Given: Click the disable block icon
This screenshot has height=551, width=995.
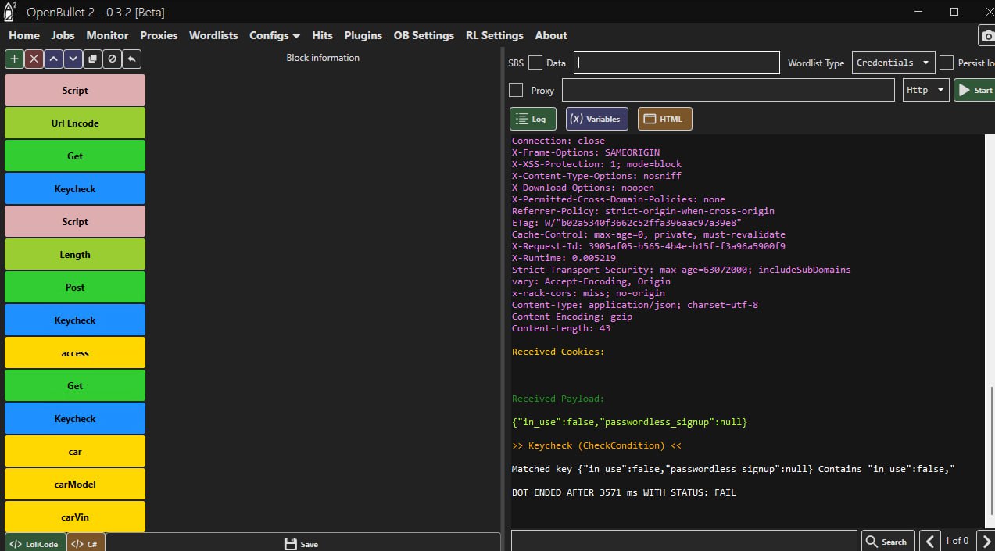Looking at the screenshot, I should click(x=112, y=59).
